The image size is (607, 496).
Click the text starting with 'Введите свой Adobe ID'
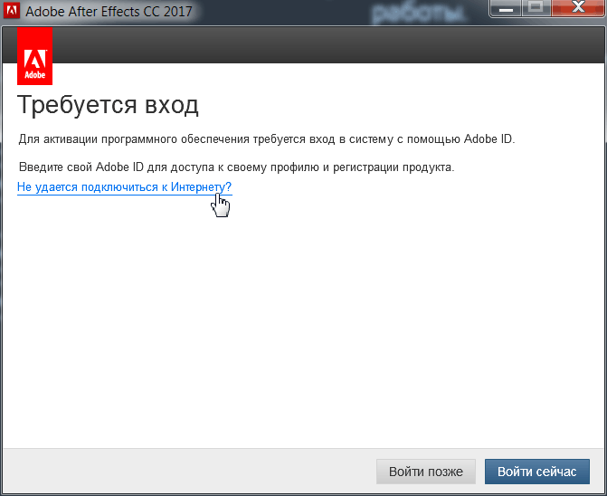(236, 167)
